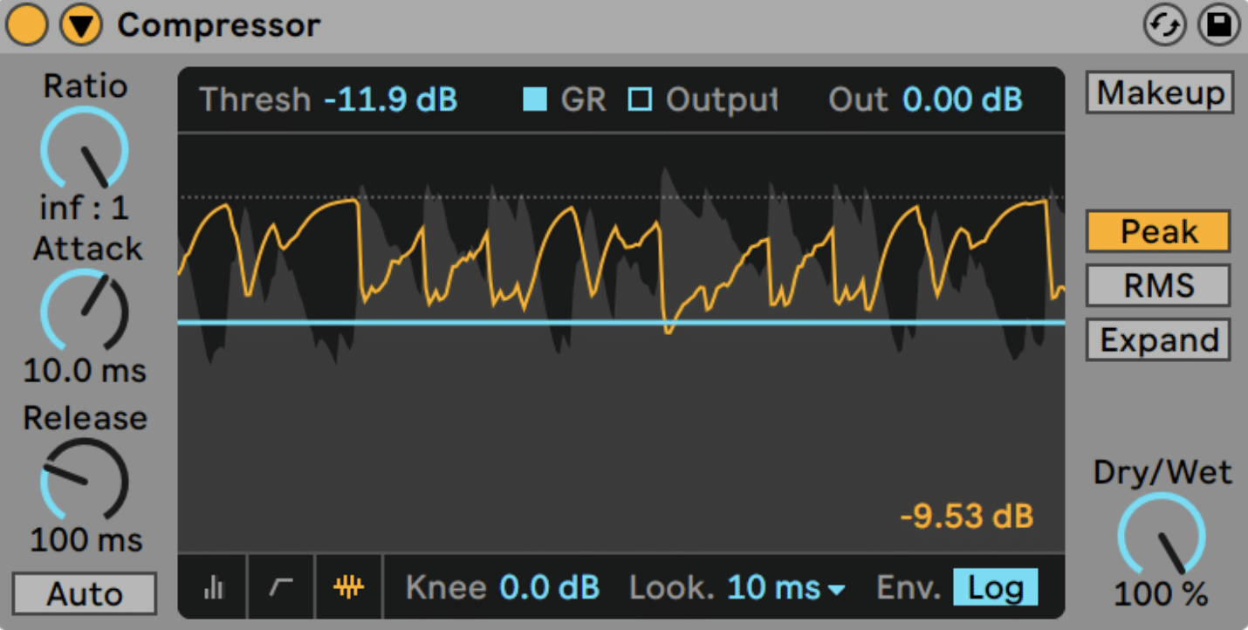Click the hot-swap presets icon

pos(1165,26)
